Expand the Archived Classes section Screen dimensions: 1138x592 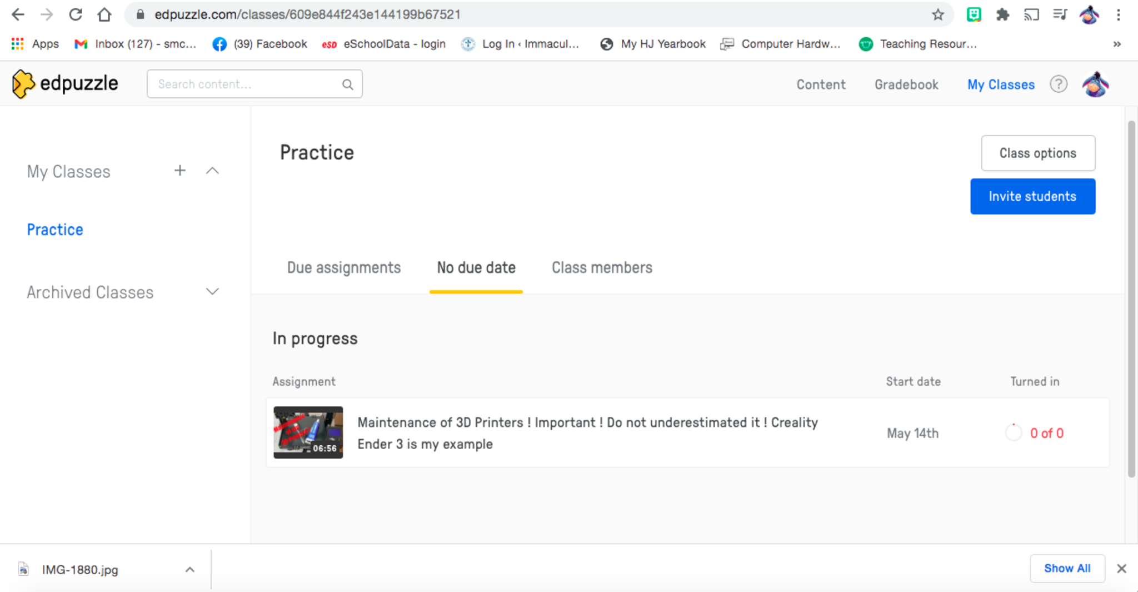coord(212,292)
